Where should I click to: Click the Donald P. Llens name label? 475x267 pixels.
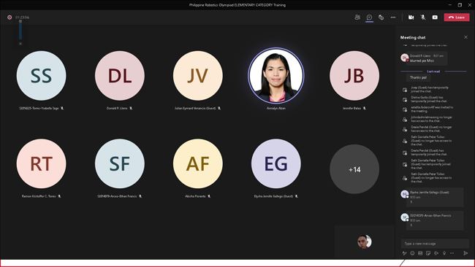point(117,108)
